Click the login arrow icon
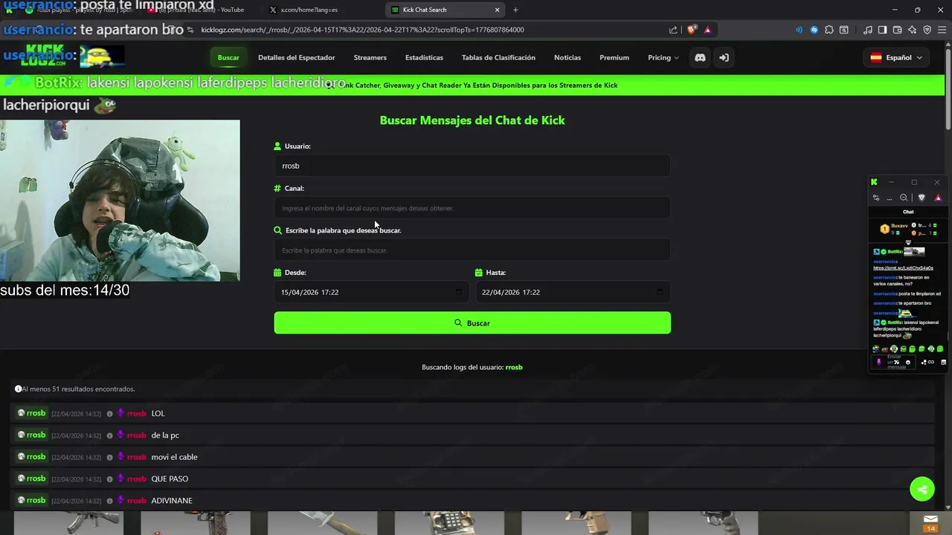Viewport: 952px width, 535px height. 724,57
